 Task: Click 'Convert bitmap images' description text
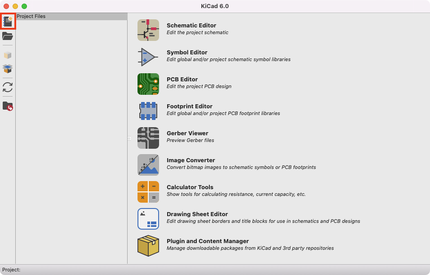pos(241,167)
